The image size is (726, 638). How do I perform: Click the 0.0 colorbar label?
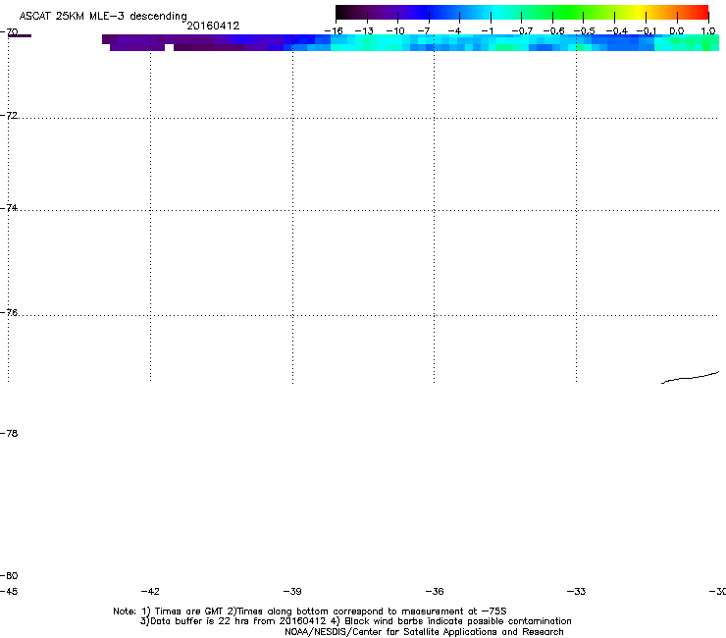(x=677, y=31)
